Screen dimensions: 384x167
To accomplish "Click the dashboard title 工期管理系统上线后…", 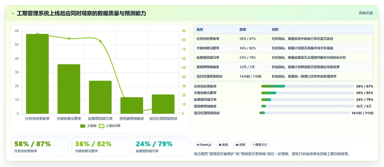I will click(x=81, y=13).
